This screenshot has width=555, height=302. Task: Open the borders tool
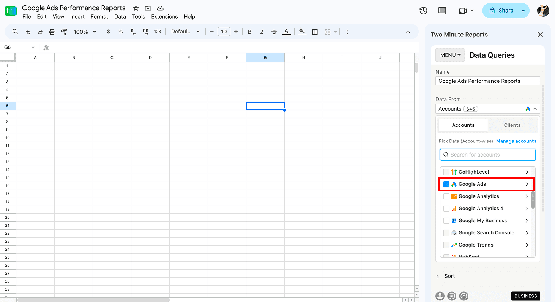315,32
